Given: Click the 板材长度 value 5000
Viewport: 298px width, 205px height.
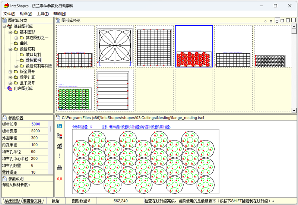Looking at the screenshot, I should point(39,124).
